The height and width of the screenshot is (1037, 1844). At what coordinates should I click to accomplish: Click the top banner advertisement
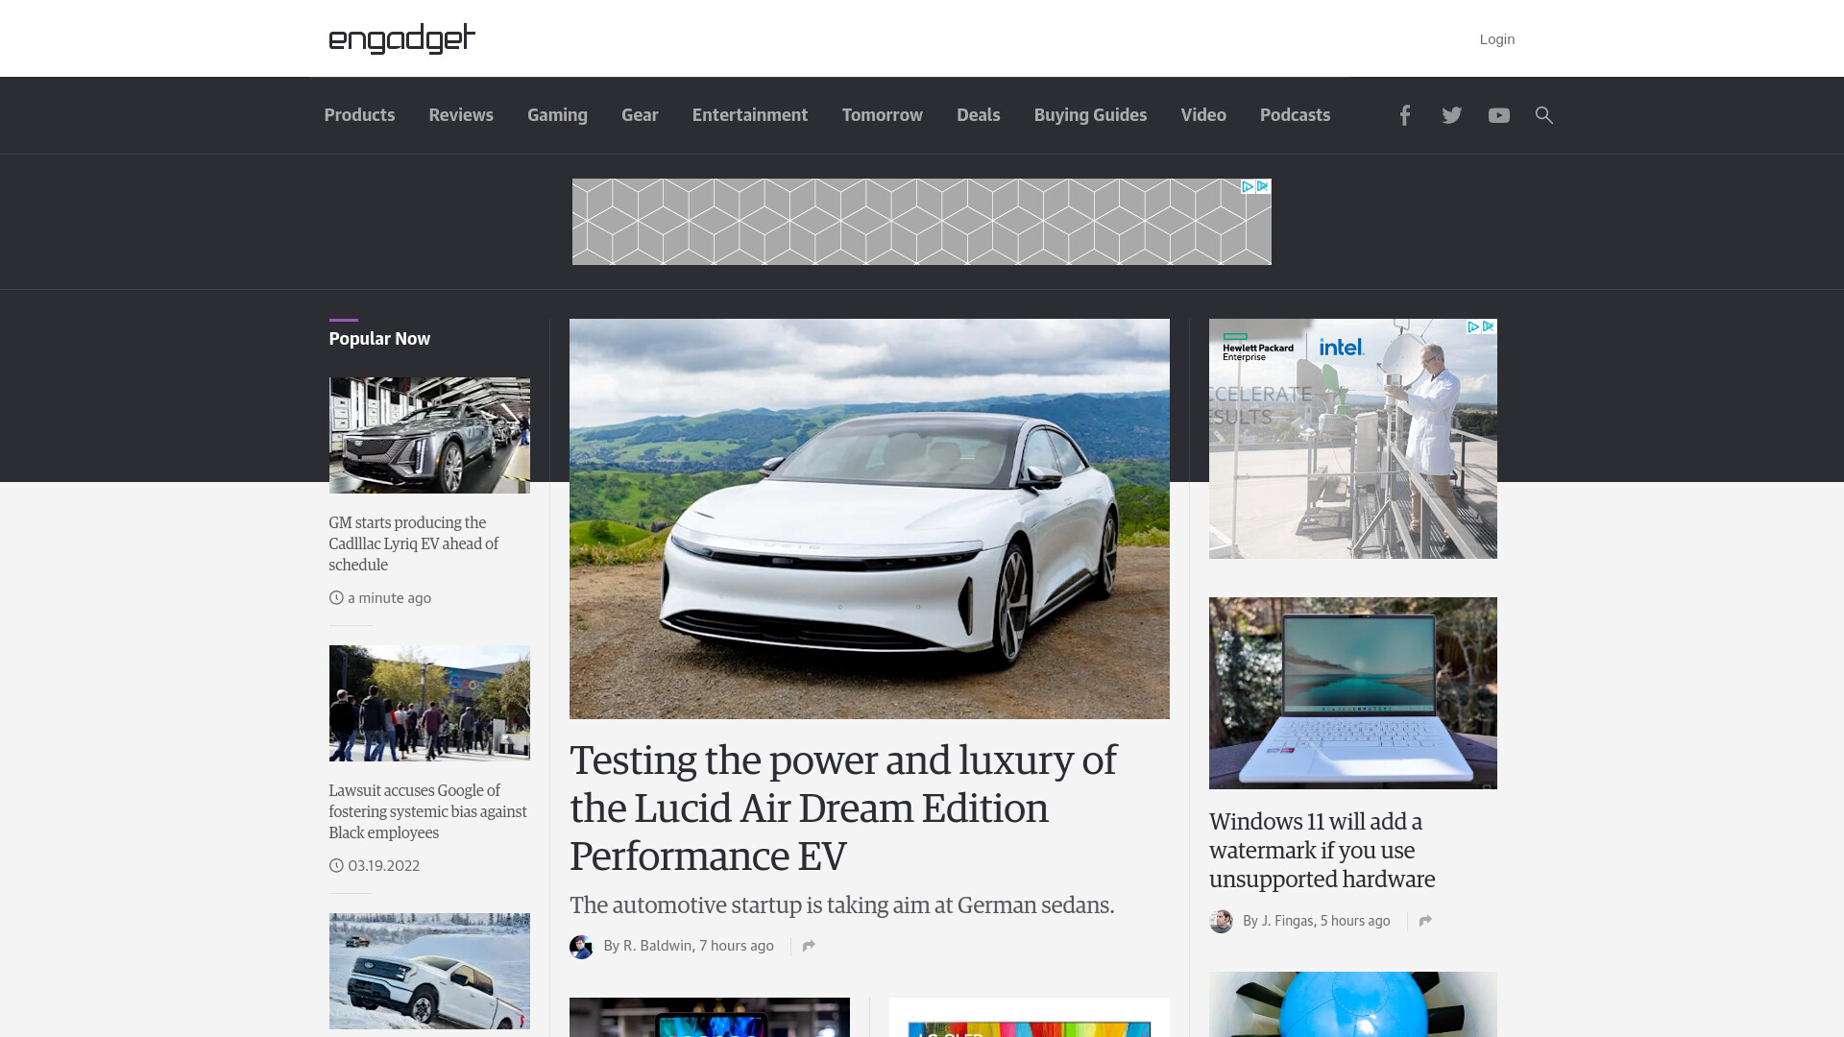coord(921,222)
